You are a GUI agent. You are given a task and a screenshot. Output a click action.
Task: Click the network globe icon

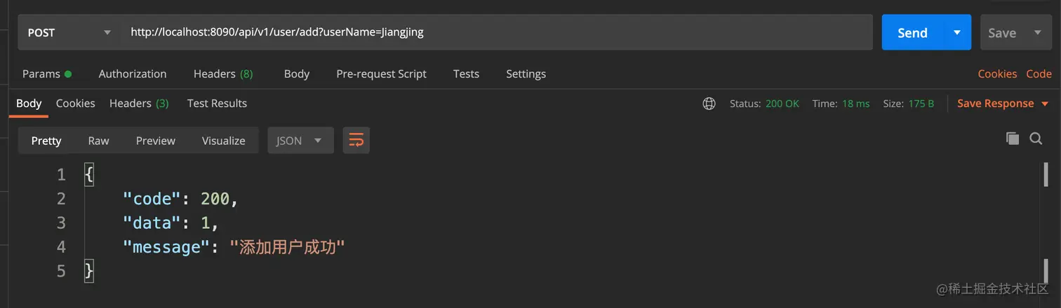[x=709, y=104]
